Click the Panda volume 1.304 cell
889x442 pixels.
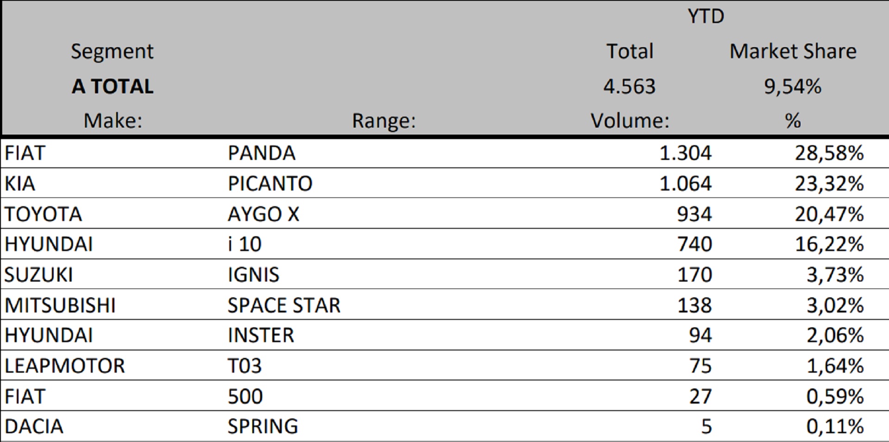click(x=685, y=153)
